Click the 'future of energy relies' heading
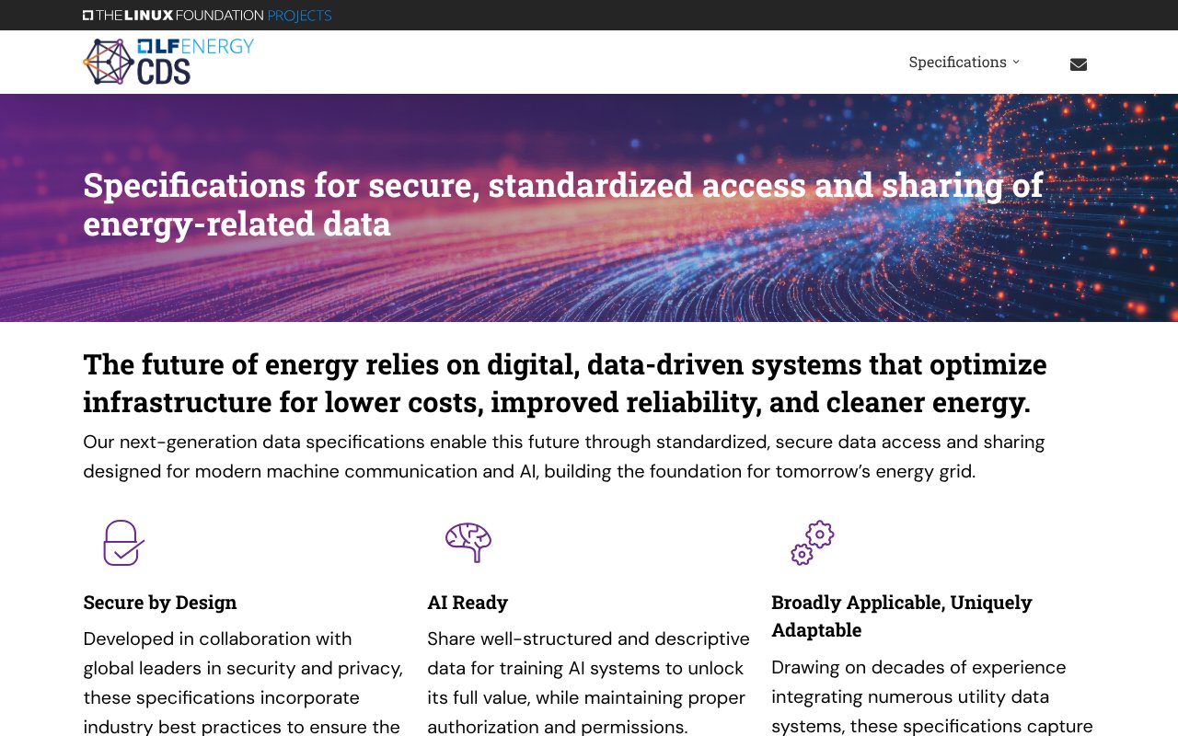This screenshot has height=736, width=1178. point(564,383)
